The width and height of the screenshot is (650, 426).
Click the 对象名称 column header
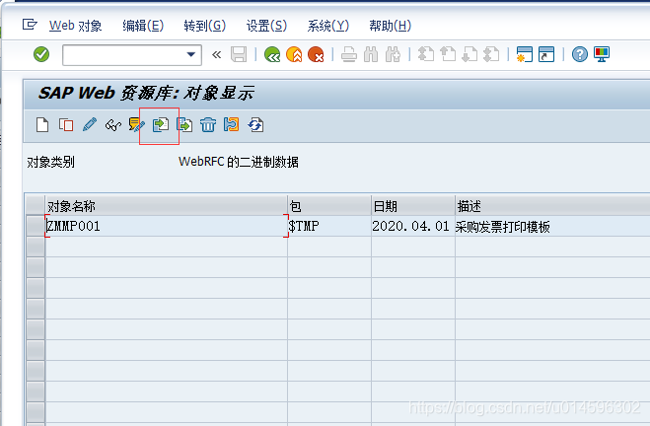(167, 205)
